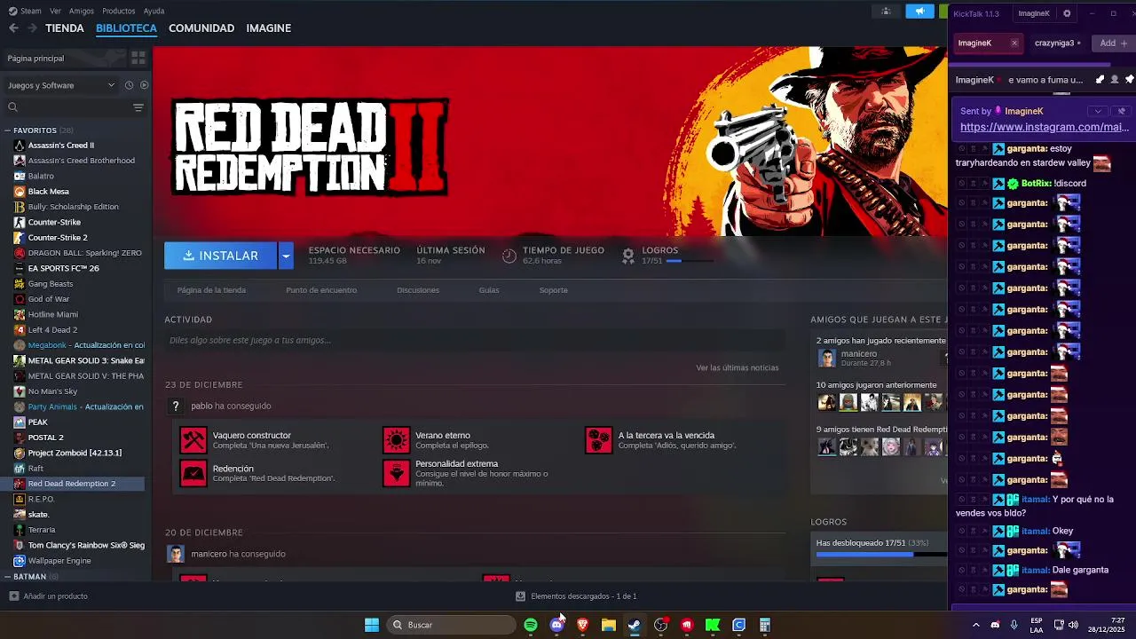Open the Instagram link in pinned message
Viewport: 1136px width, 639px height.
[1045, 127]
